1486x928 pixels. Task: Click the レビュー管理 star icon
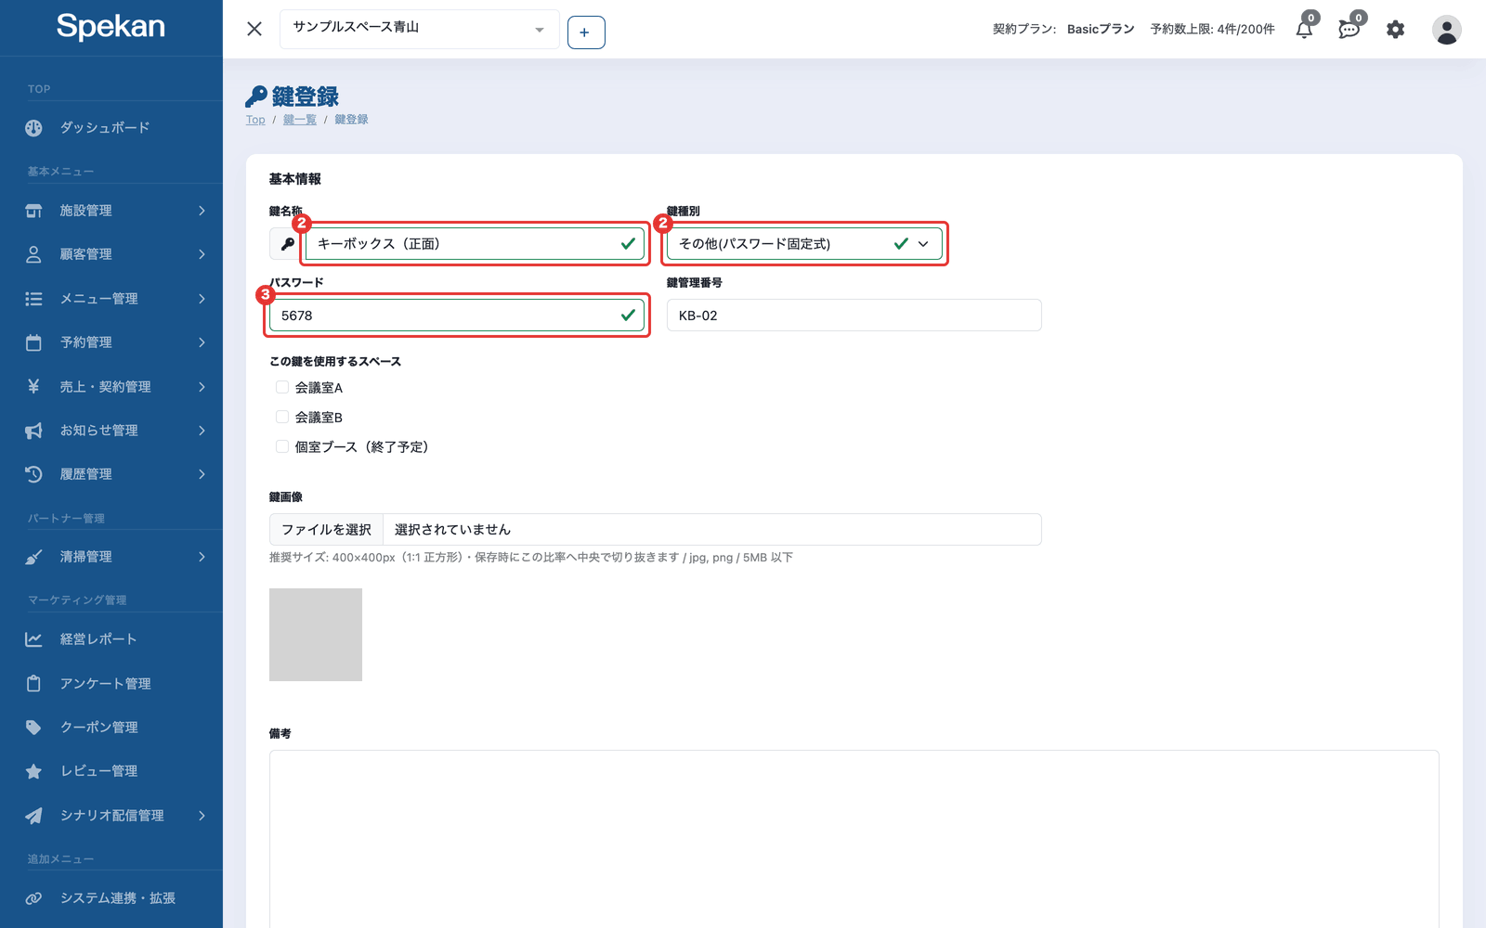coord(33,771)
